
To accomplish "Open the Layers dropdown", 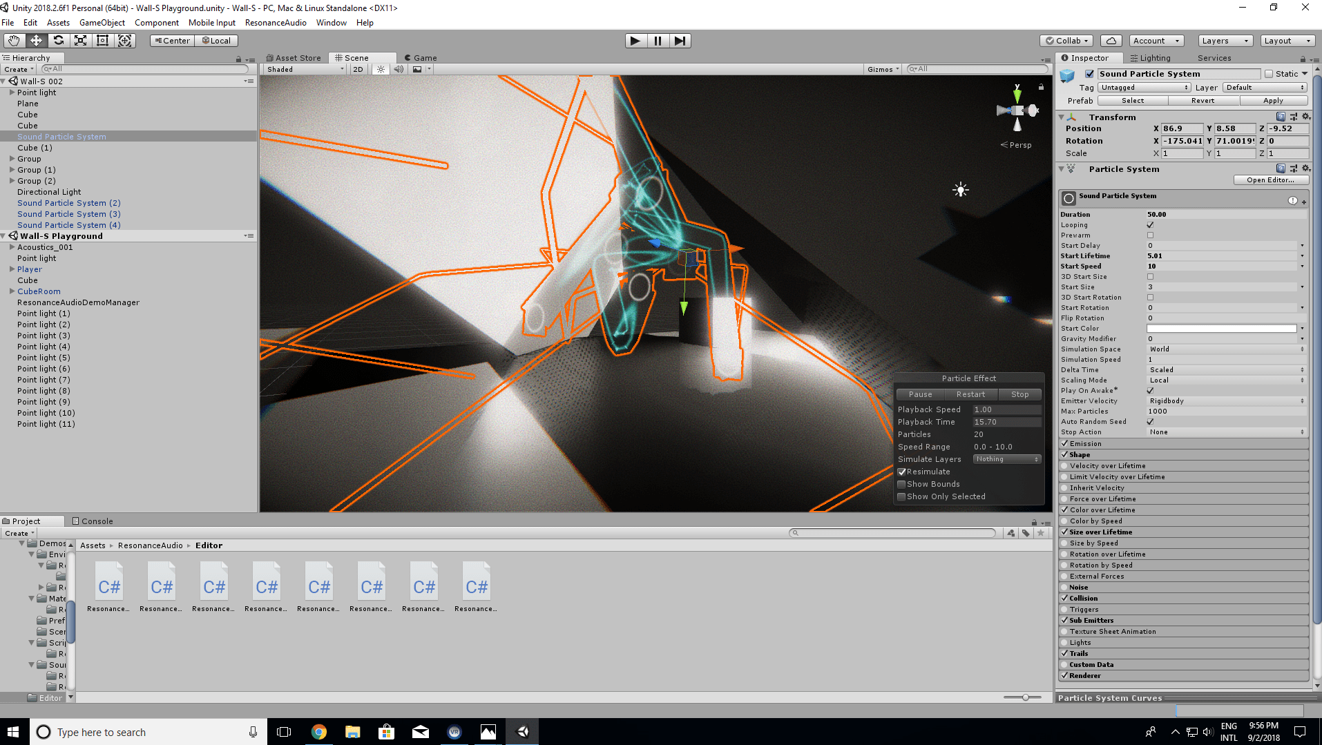I will (1225, 41).
